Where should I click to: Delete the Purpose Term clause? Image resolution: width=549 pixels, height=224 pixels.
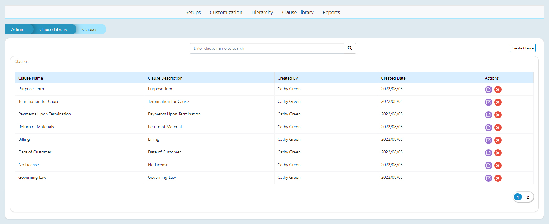(498, 90)
